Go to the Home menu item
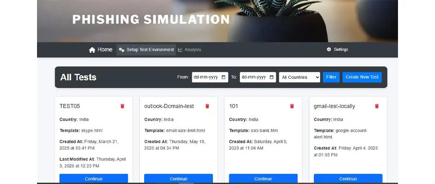Image resolution: width=435 pixels, height=184 pixels. [x=101, y=49]
